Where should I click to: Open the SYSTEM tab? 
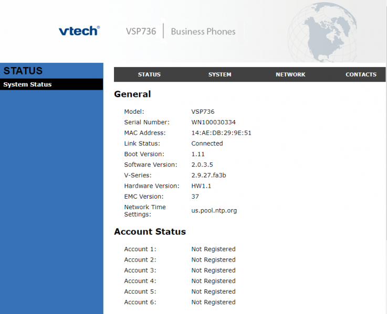[219, 74]
